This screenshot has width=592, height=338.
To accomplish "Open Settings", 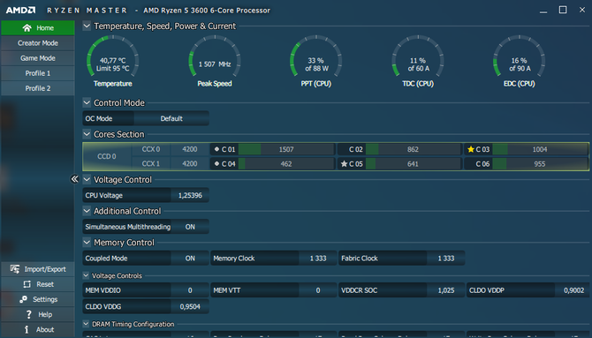I will [x=38, y=299].
